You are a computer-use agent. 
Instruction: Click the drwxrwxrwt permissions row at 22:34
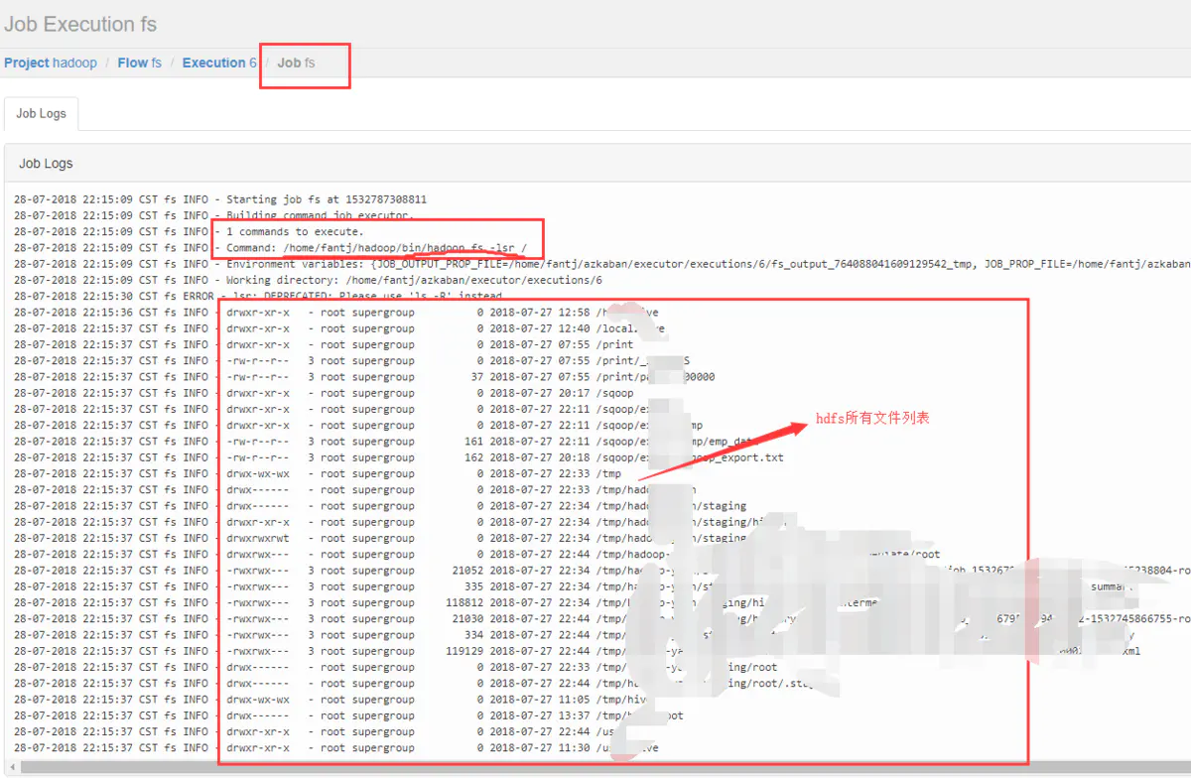pos(380,538)
